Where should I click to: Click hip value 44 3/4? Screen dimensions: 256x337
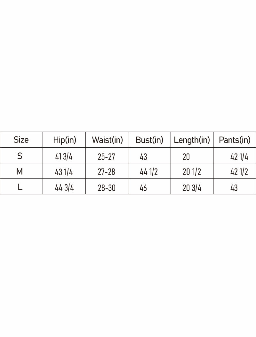pos(64,188)
